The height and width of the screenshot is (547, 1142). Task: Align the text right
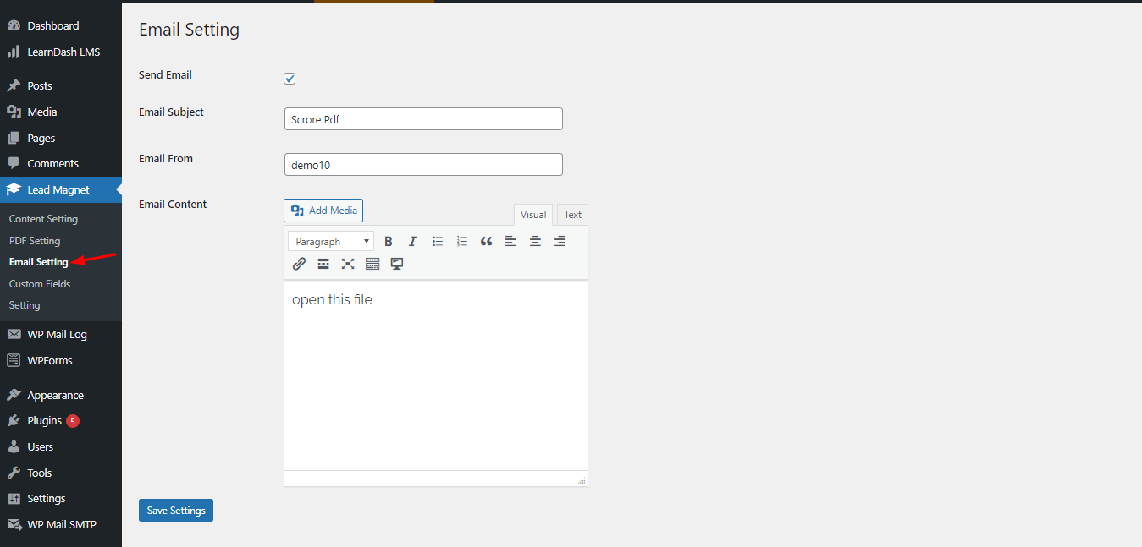click(x=560, y=241)
